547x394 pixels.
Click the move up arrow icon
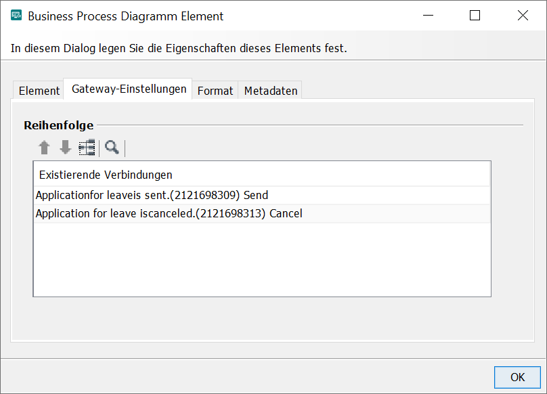click(x=45, y=148)
